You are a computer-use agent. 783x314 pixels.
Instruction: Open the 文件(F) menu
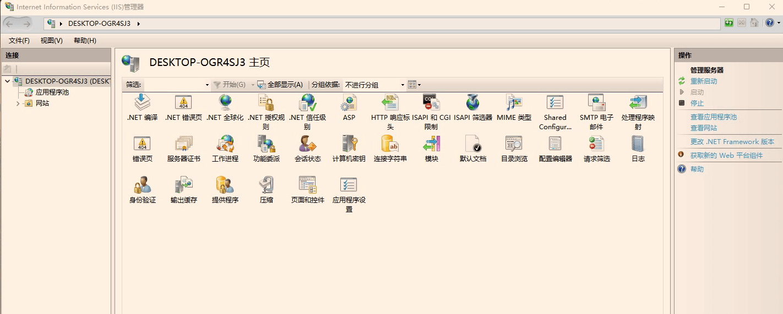coord(19,41)
